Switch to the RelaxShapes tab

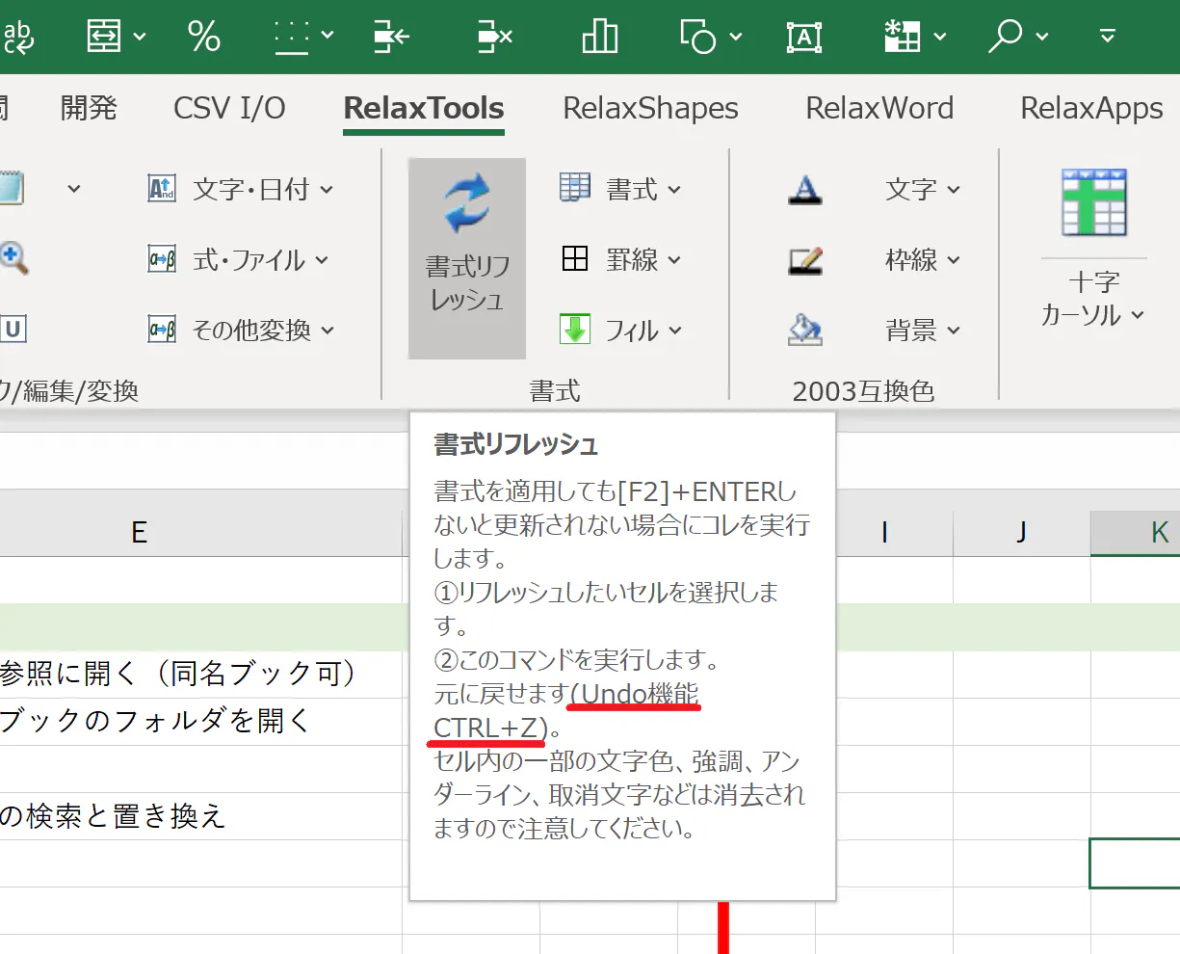pyautogui.click(x=651, y=108)
